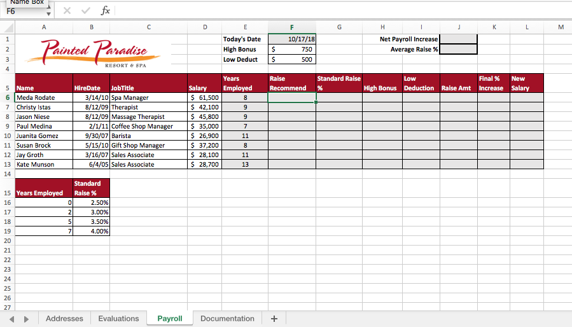The width and height of the screenshot is (572, 327).
Task: Select the Paul Medina name cell
Action: (44, 126)
